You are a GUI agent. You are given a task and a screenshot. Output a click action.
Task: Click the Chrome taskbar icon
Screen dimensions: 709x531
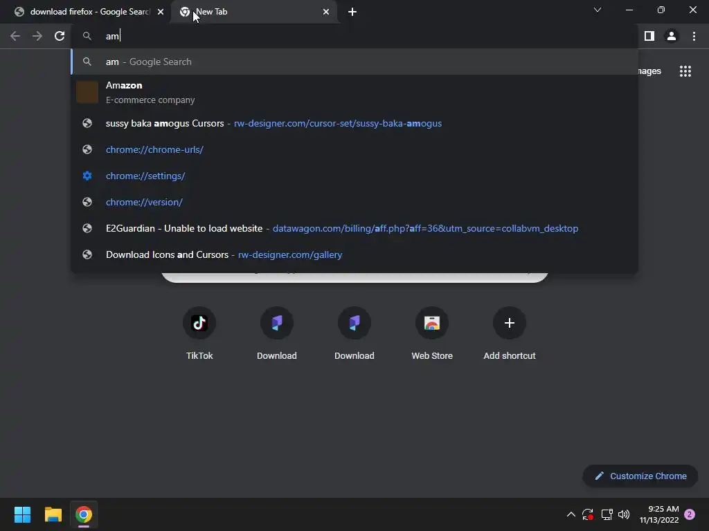tap(84, 514)
